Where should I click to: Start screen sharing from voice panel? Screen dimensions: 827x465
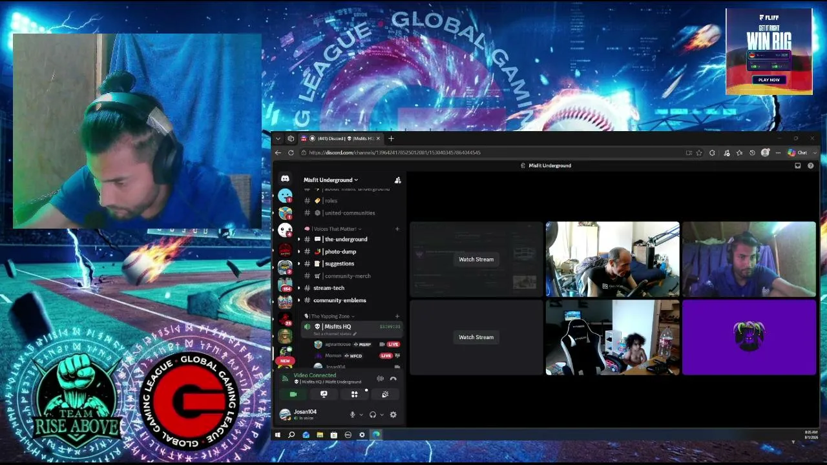pos(324,394)
